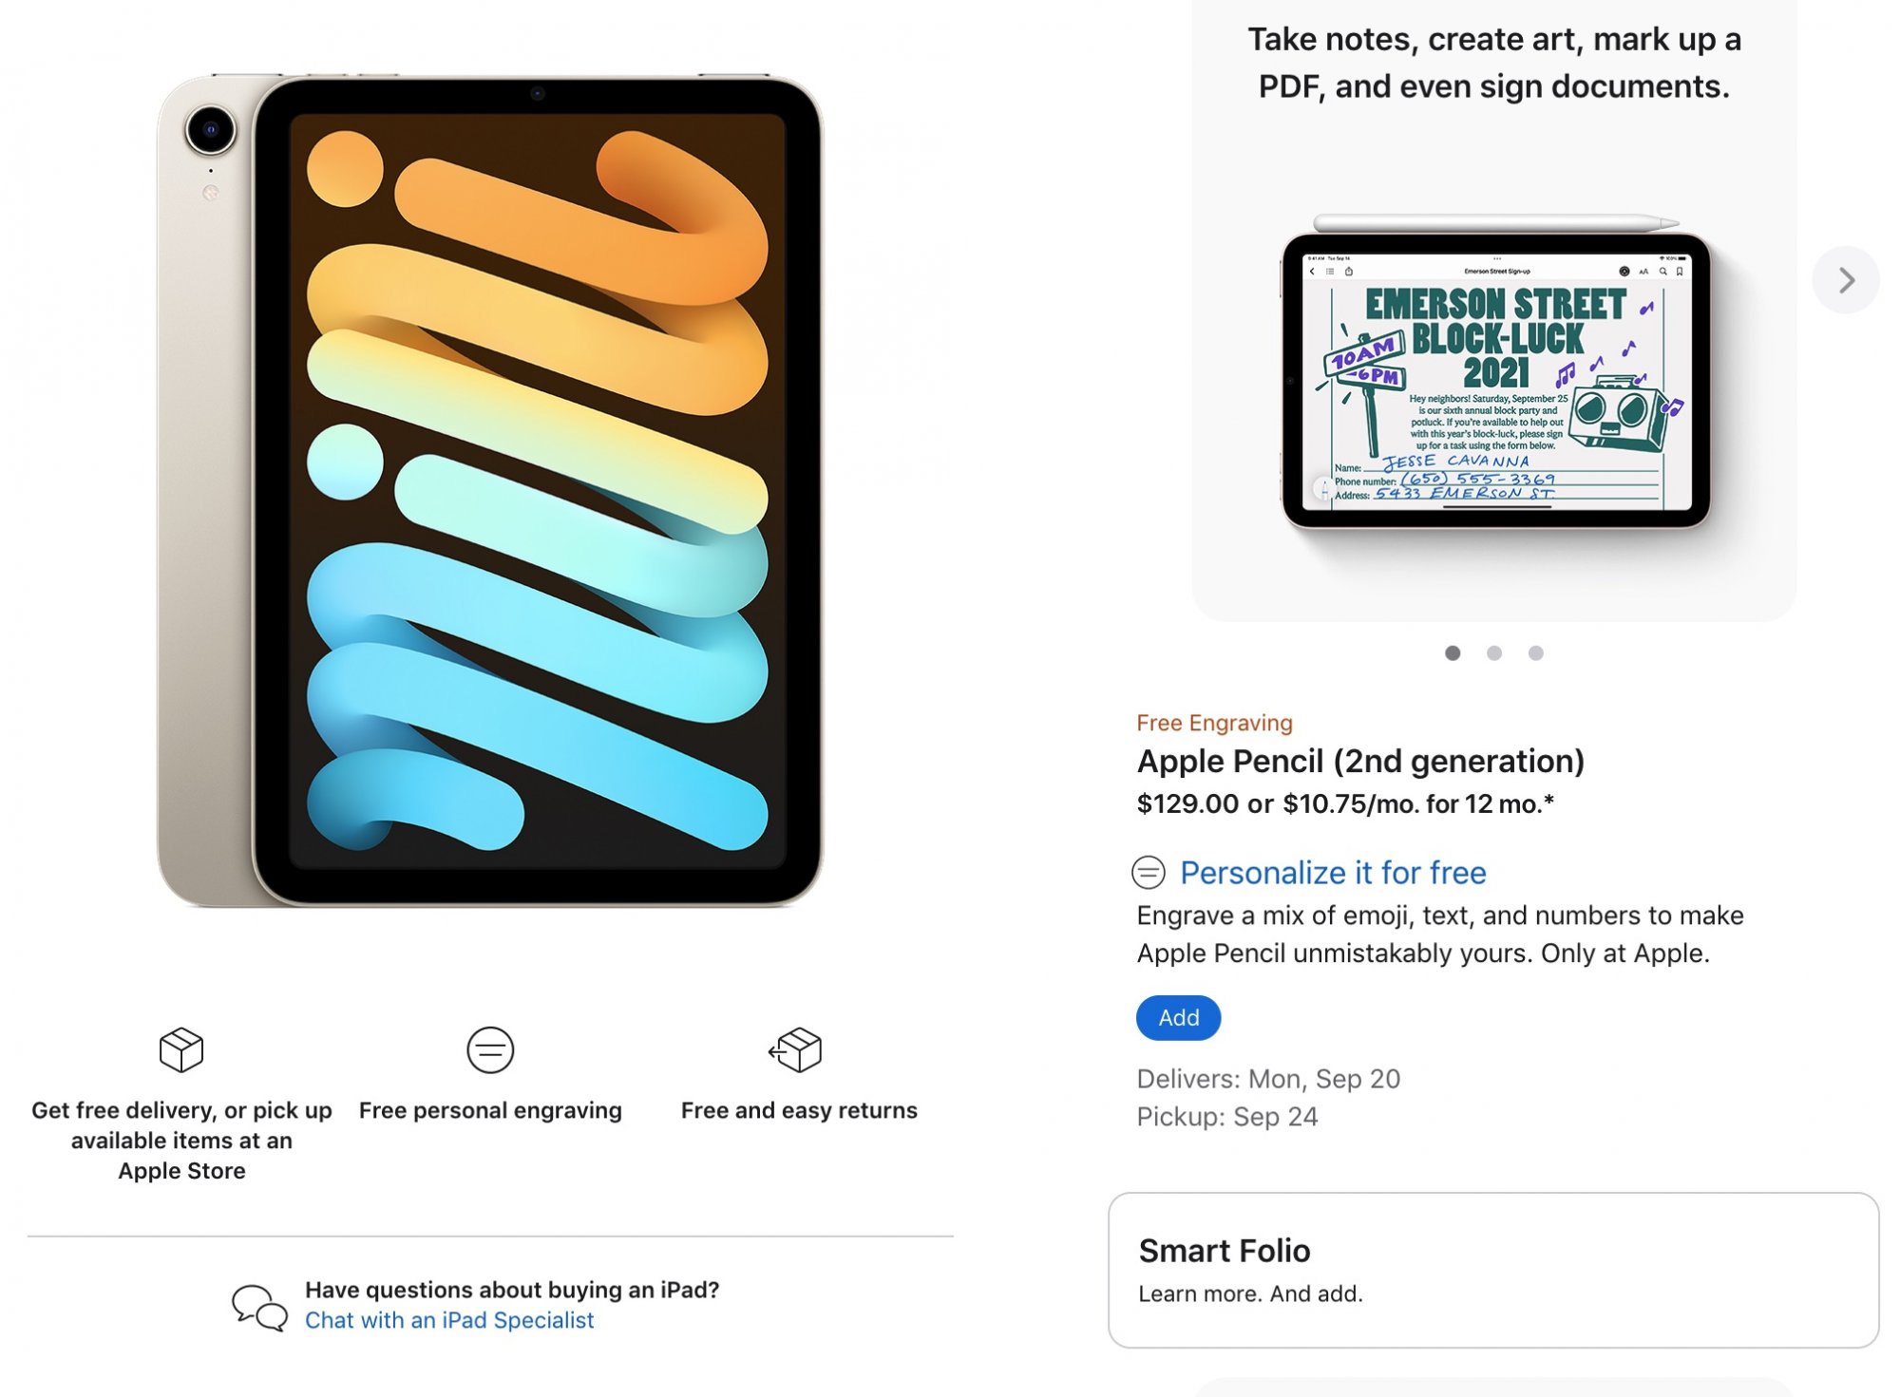The width and height of the screenshot is (1900, 1397).
Task: Click the Free Engraving label
Action: point(1214,723)
